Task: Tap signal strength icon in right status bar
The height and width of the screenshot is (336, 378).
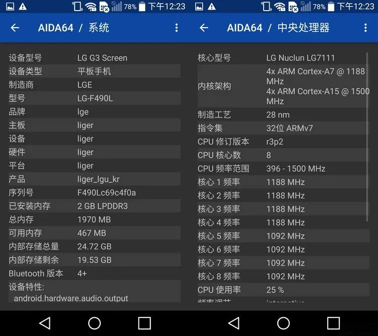Action: pos(306,7)
